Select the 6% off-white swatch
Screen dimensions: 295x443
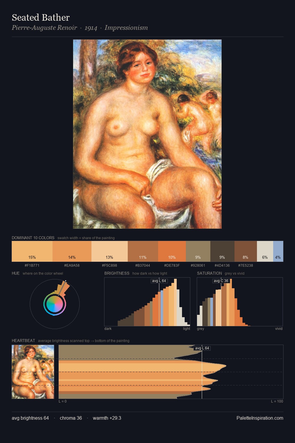265,251
